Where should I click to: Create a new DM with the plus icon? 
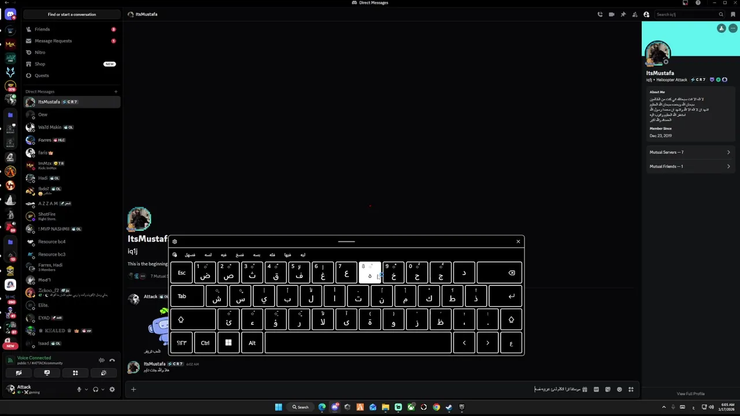(x=116, y=91)
